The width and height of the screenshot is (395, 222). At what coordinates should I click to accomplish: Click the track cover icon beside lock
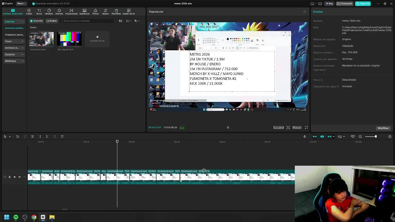(x=5, y=177)
